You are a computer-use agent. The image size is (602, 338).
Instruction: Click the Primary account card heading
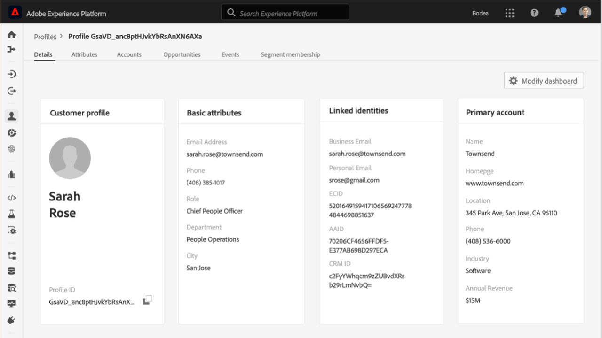[495, 113]
